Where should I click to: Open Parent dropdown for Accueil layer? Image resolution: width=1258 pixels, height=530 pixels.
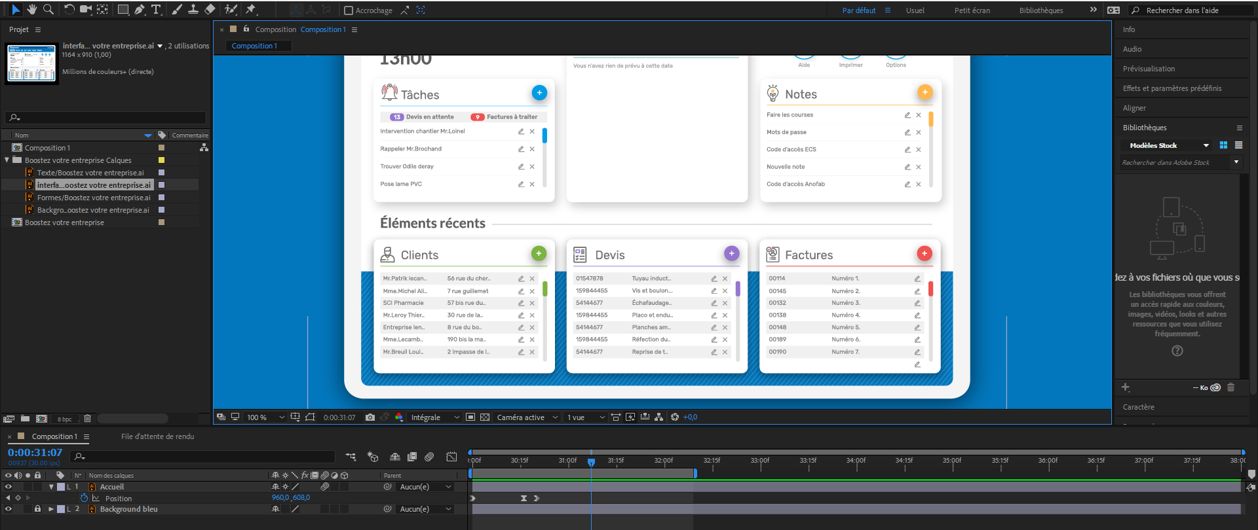425,487
